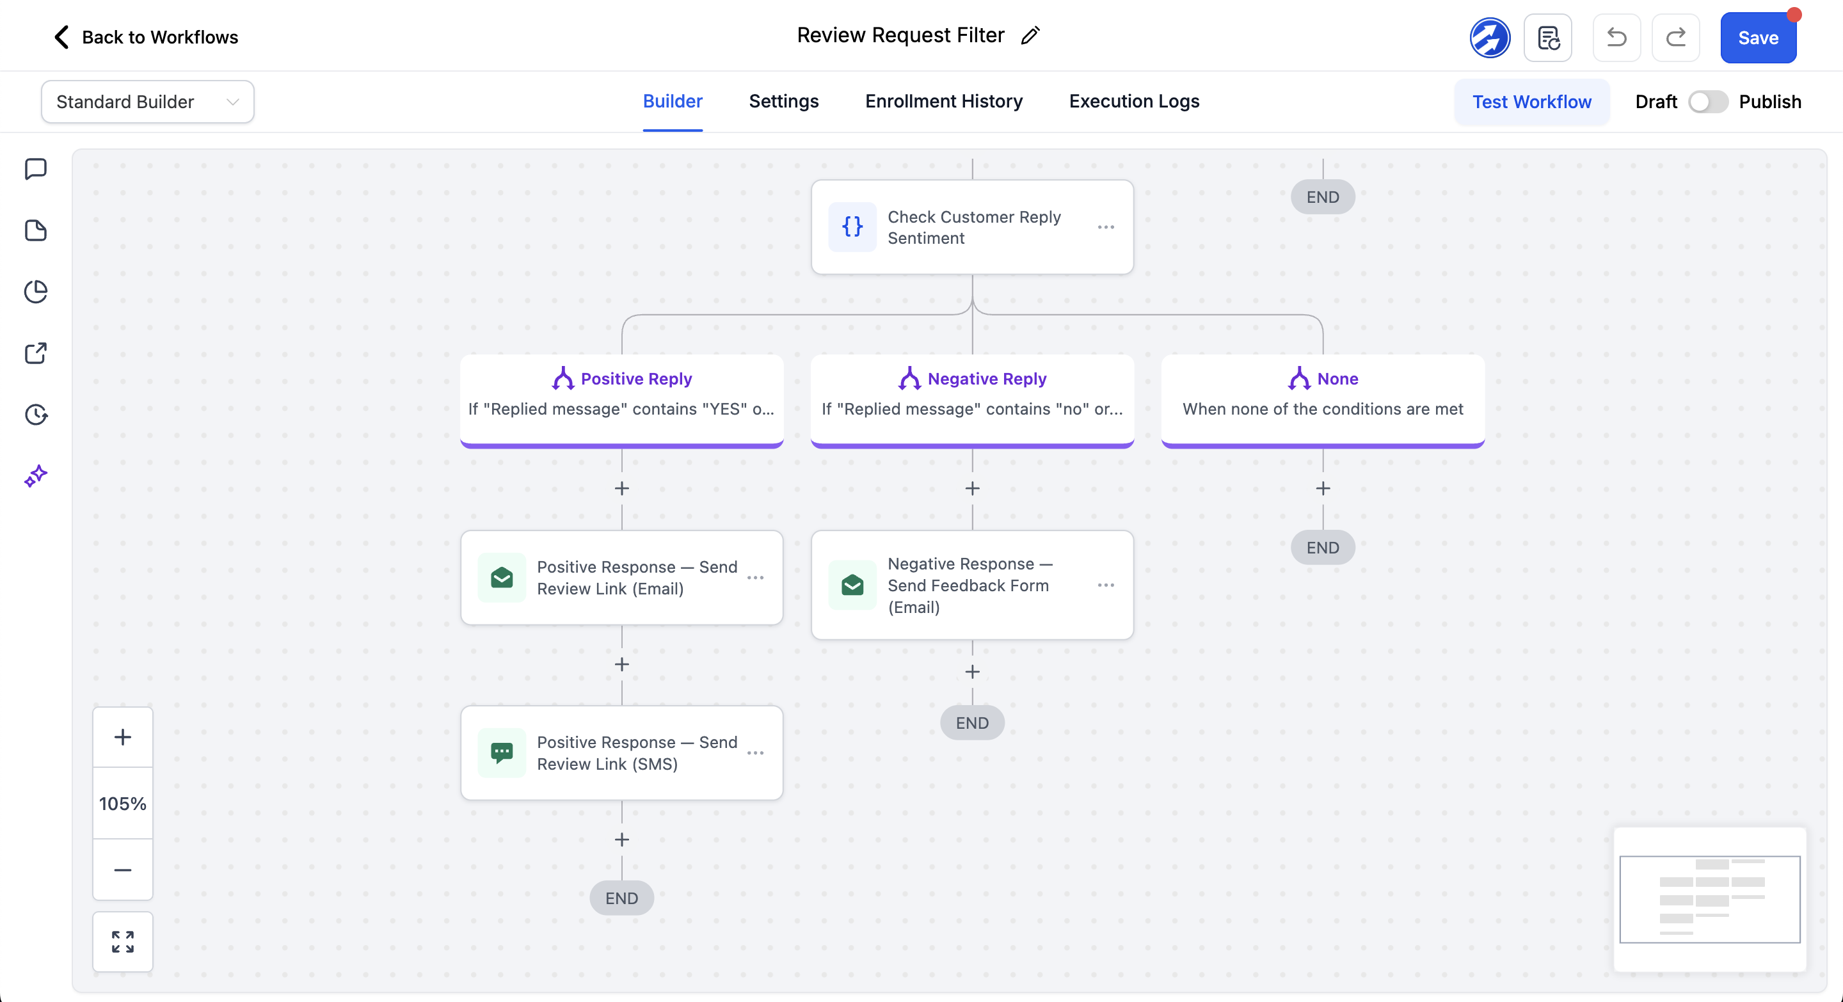The height and width of the screenshot is (1002, 1843).
Task: Open the Execution Logs tab
Action: 1134,102
